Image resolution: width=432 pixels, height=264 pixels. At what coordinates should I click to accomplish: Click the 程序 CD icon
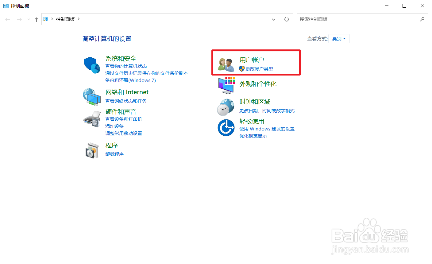[92, 149]
